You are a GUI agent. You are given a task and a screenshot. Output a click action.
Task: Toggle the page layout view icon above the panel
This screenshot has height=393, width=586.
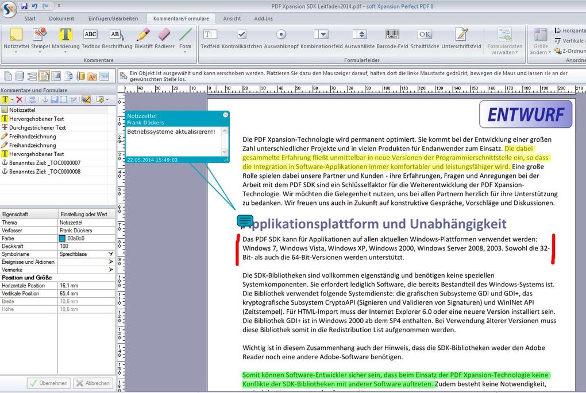44,75
